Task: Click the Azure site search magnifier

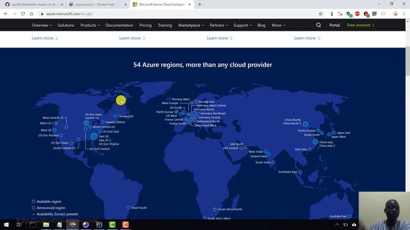Action: [318, 25]
